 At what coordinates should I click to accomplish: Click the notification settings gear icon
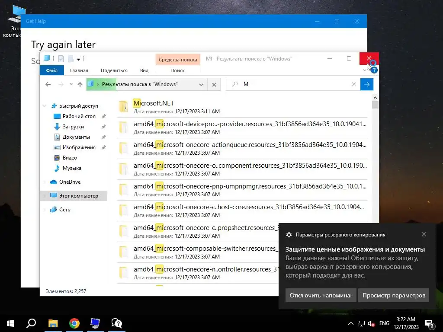point(289,235)
